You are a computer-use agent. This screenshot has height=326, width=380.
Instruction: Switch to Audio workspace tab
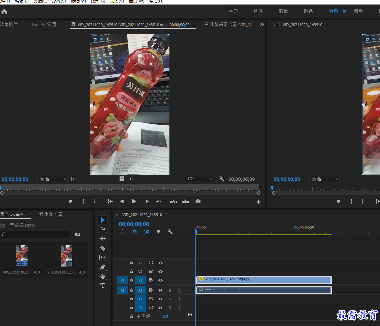point(358,11)
